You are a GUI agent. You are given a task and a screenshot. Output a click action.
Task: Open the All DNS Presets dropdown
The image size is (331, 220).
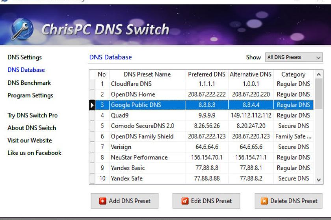pos(294,57)
